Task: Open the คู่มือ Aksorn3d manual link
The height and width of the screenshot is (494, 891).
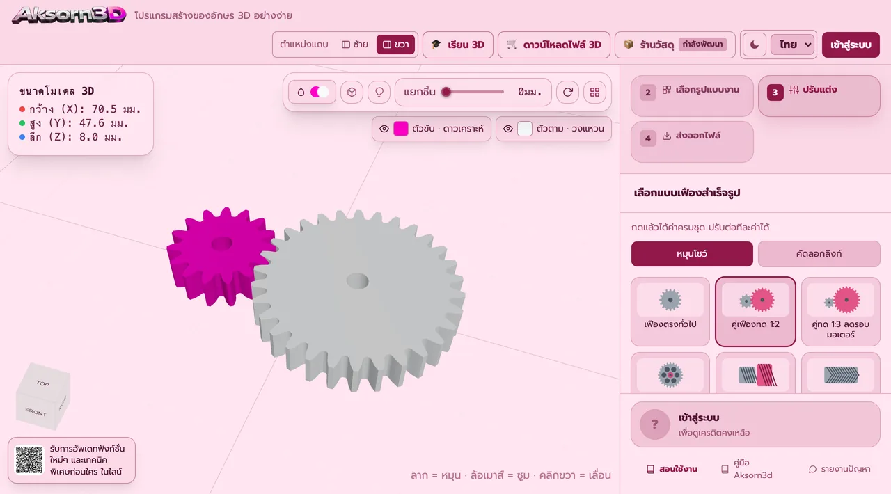Action: 748,469
